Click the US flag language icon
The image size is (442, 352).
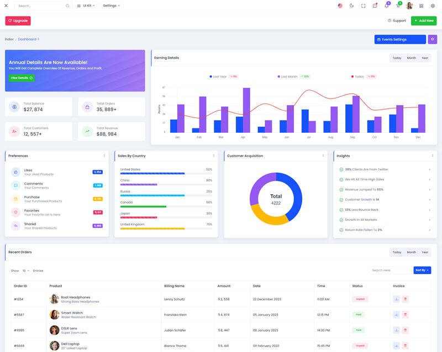tap(340, 6)
